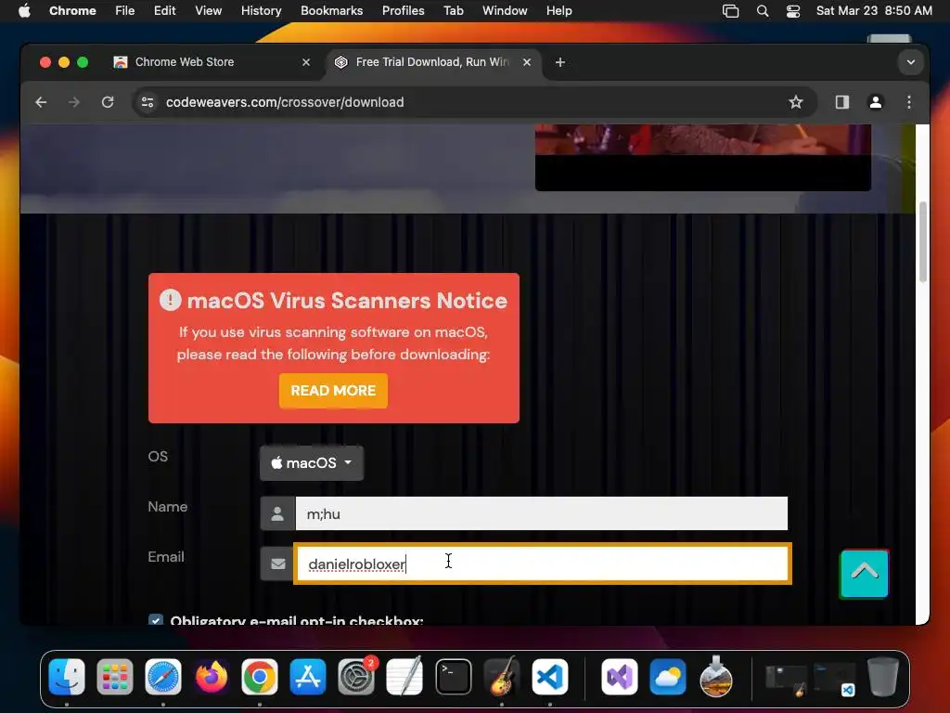This screenshot has height=713, width=950.
Task: Click the warning icon in Virus Scanners Notice
Action: point(171,300)
